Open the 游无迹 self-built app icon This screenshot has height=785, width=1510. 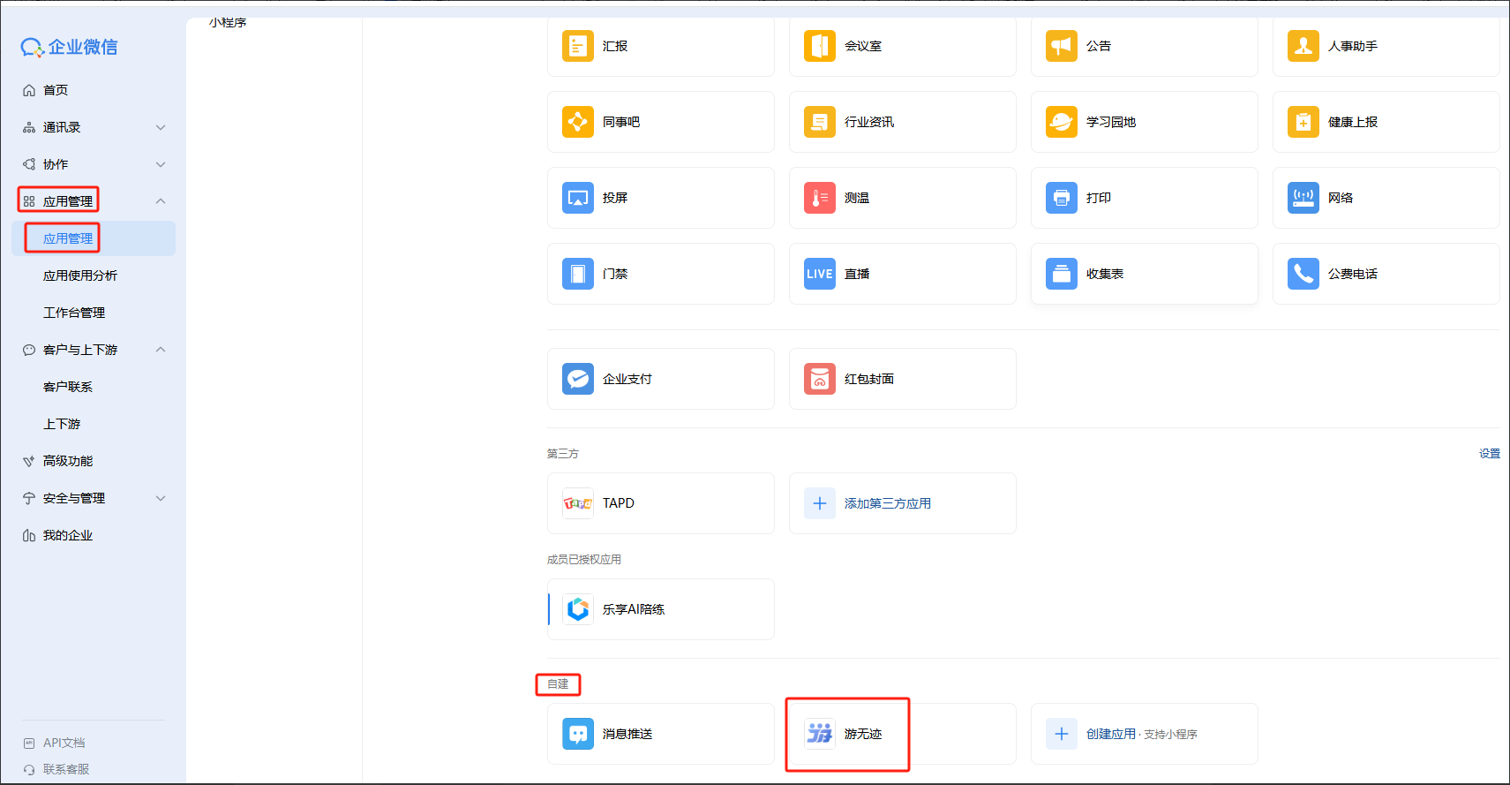(819, 734)
